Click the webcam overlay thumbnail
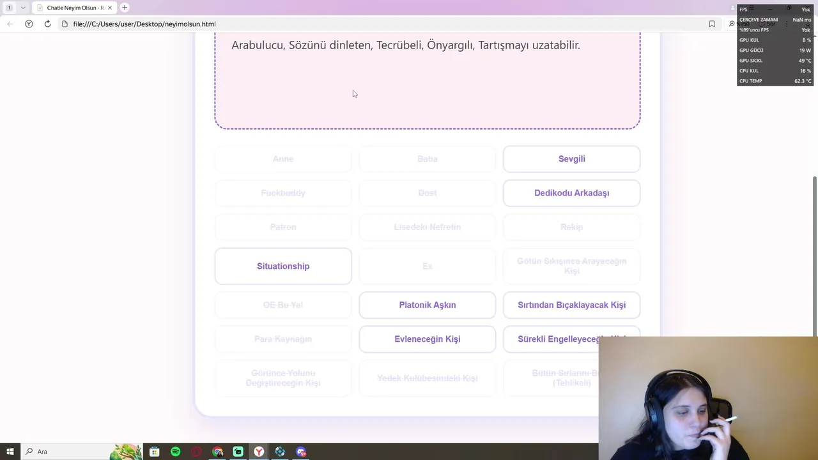The width and height of the screenshot is (818, 460). 708,398
